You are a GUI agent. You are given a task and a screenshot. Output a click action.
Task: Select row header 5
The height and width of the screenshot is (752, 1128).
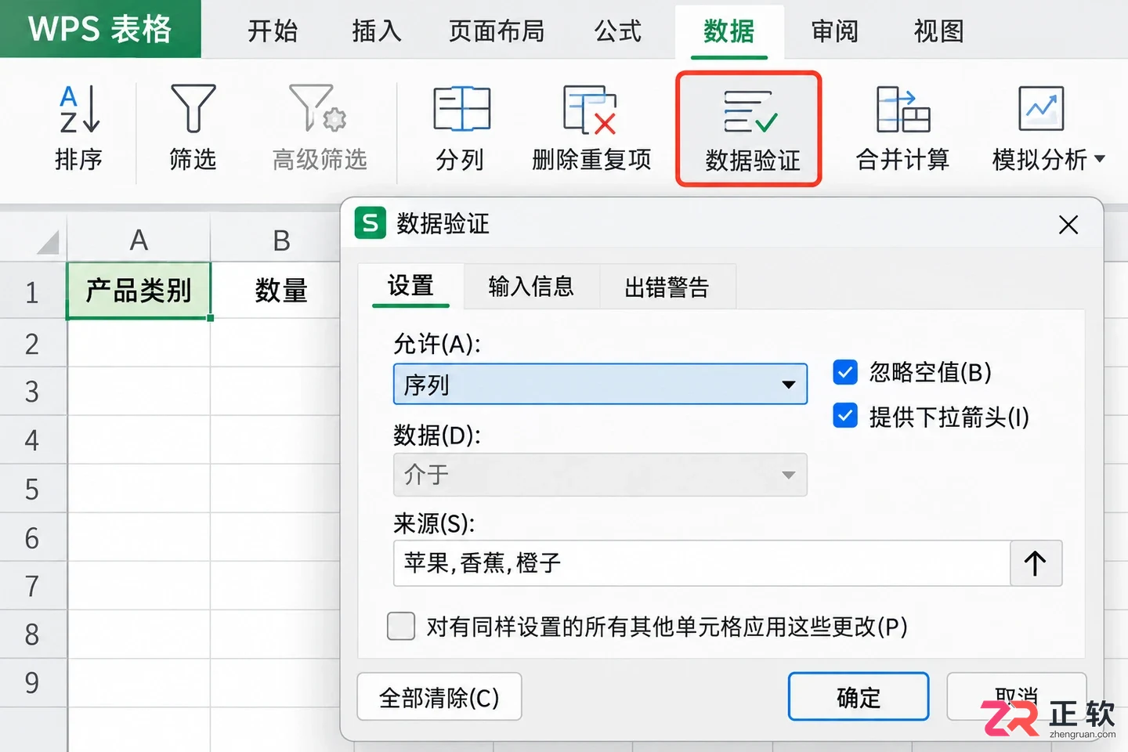[x=32, y=490]
